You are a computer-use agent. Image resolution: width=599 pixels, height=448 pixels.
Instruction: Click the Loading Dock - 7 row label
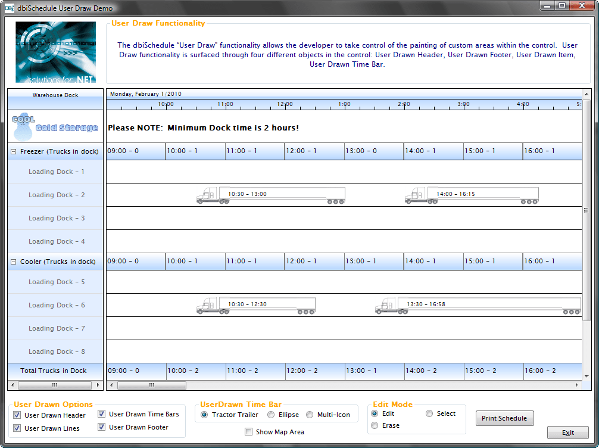click(x=57, y=329)
